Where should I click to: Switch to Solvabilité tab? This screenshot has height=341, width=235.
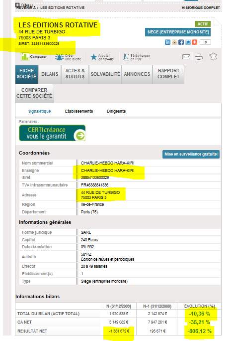(105, 74)
